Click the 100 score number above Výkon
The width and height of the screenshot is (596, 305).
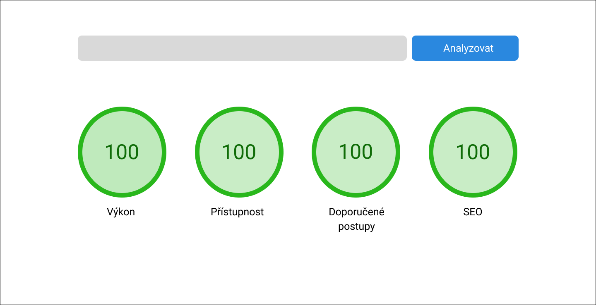tap(122, 152)
